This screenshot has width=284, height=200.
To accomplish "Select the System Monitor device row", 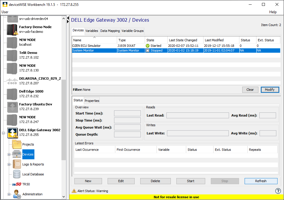I will click(x=176, y=50).
